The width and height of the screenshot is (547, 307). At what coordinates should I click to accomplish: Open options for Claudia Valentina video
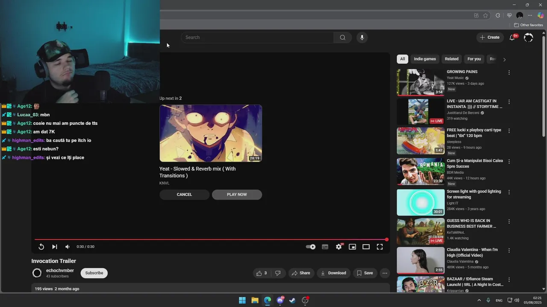[x=509, y=251]
